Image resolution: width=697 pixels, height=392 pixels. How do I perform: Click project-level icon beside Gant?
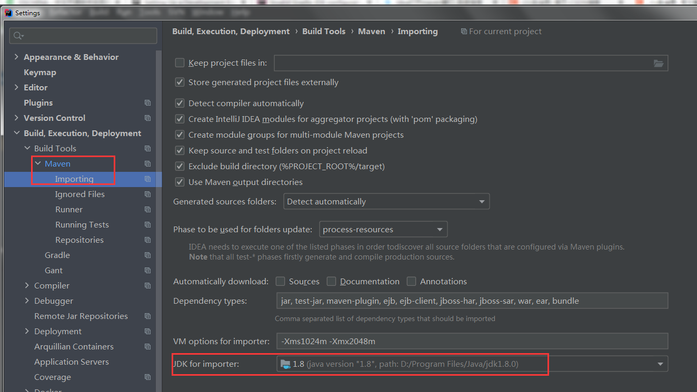point(147,271)
